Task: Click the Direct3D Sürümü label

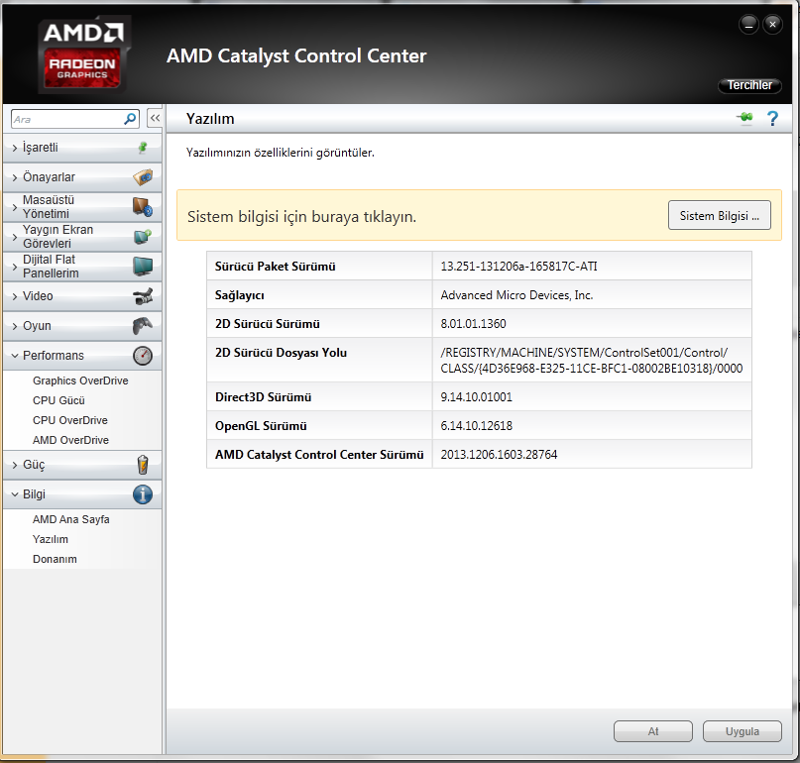Action: (x=263, y=397)
